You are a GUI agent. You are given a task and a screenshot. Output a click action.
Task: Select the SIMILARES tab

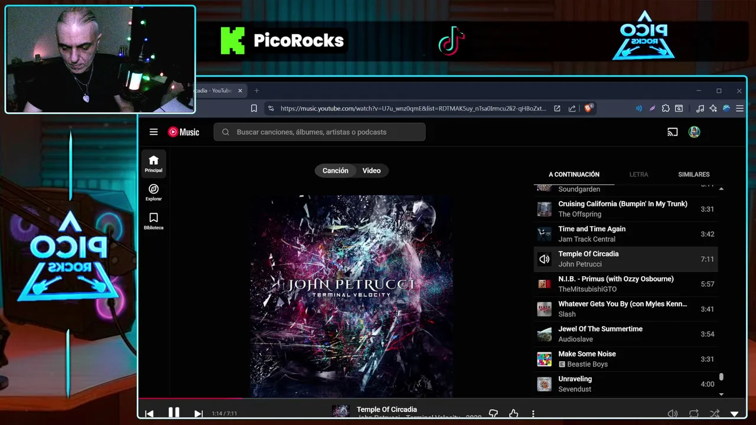pyautogui.click(x=694, y=175)
